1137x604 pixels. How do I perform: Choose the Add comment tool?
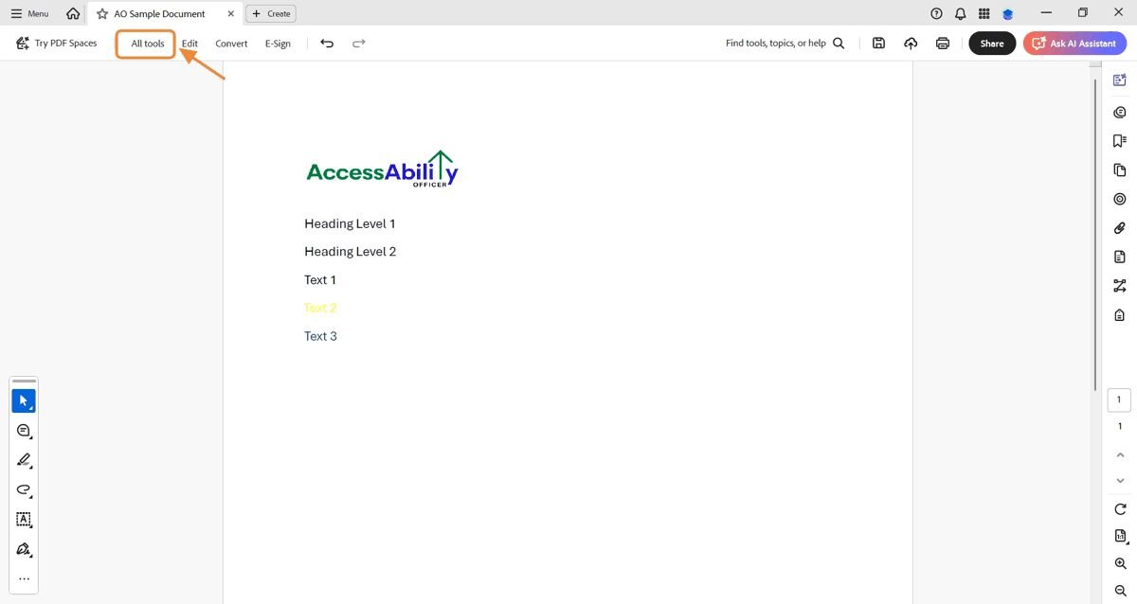[x=24, y=431]
